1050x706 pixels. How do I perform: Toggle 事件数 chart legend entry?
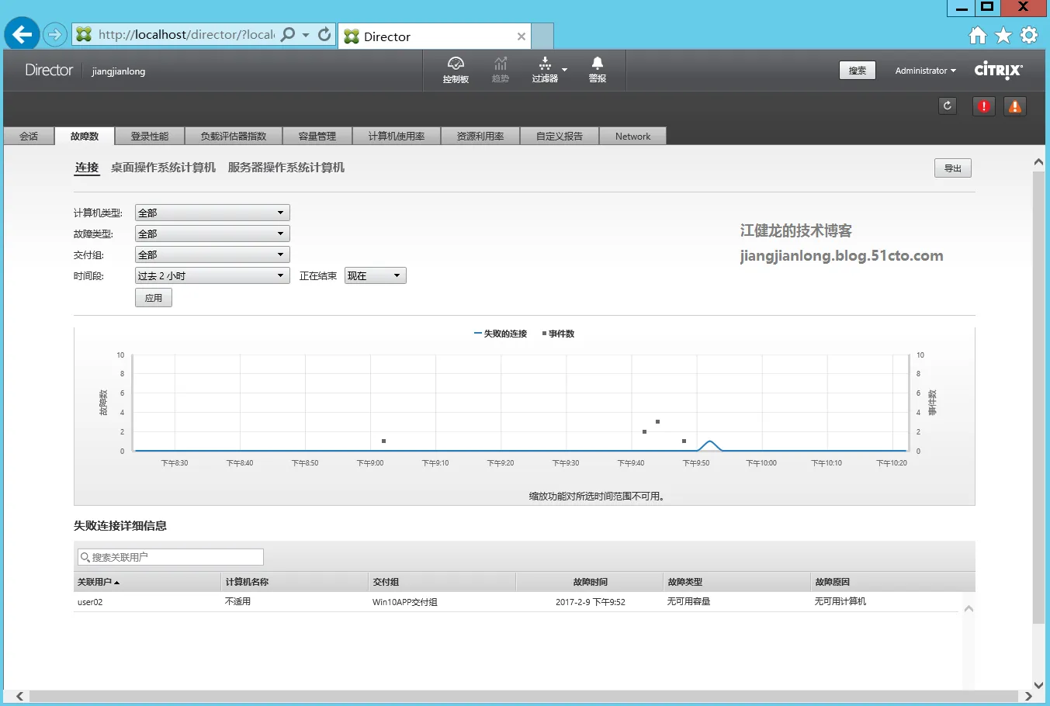(x=558, y=334)
